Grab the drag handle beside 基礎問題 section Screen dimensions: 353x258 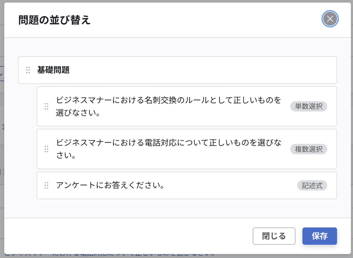point(28,70)
